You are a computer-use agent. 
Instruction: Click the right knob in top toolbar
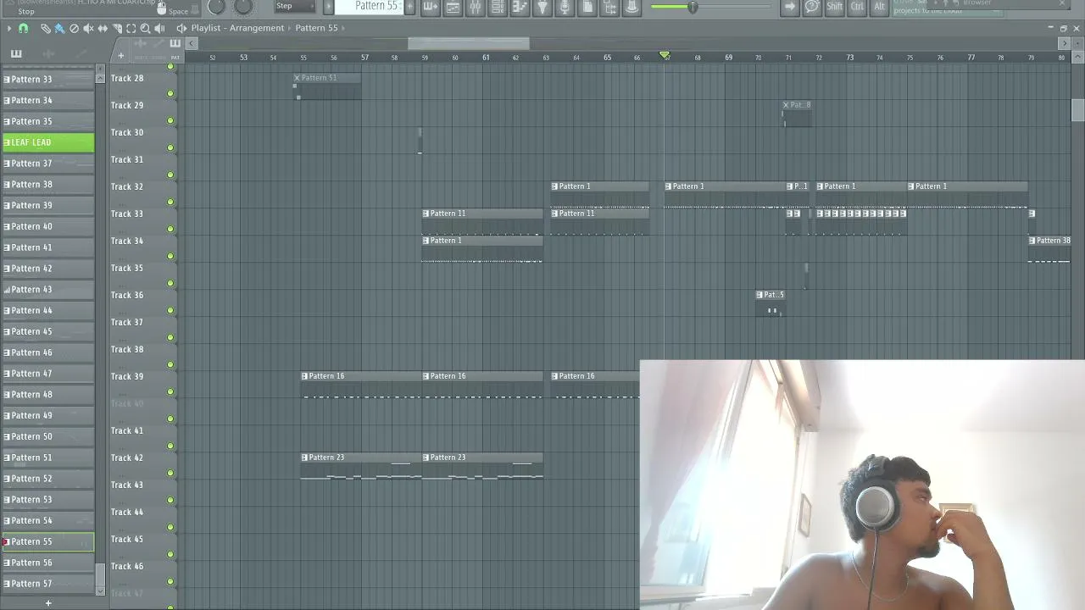pyautogui.click(x=243, y=7)
